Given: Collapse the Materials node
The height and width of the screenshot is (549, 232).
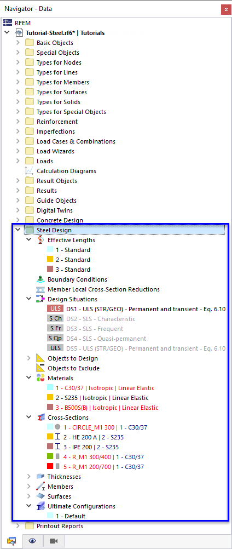Looking at the screenshot, I should (x=29, y=378).
